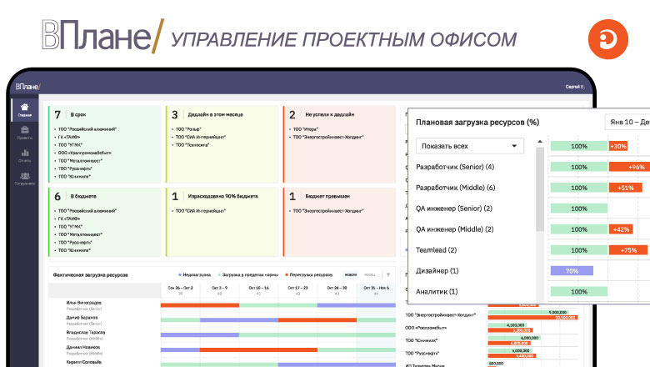650x367 pixels.
Task: Switch chart to month (месяц) view
Action: point(369,274)
